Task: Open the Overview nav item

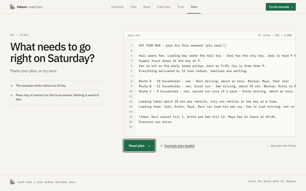Action: click(117, 7)
